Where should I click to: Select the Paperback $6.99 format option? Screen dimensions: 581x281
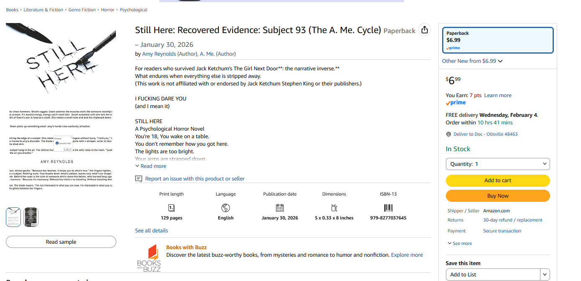(x=498, y=40)
